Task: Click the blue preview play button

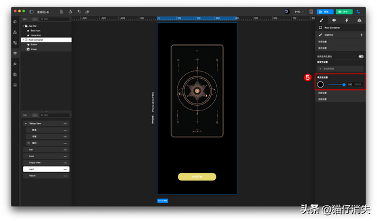Action: click(x=325, y=12)
